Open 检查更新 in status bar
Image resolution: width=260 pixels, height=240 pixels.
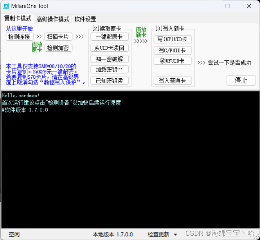159,234
